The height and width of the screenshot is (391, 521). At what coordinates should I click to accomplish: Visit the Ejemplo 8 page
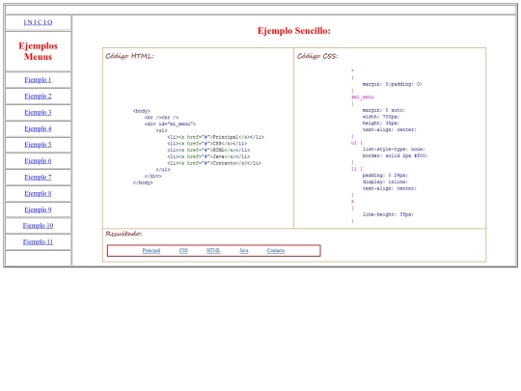pos(38,193)
